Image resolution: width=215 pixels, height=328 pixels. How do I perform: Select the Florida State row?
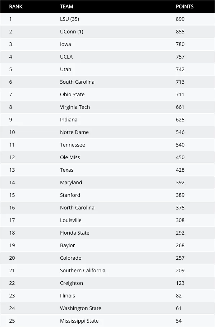tap(107, 233)
